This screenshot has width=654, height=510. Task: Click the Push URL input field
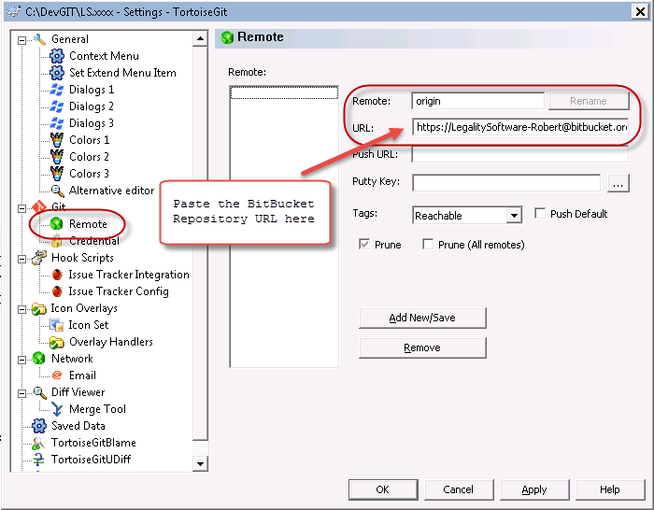click(x=520, y=154)
